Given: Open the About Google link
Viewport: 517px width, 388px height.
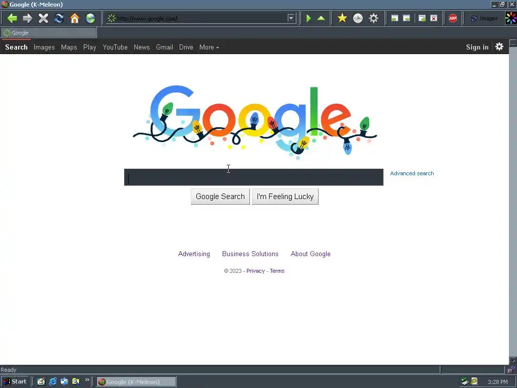Looking at the screenshot, I should click(311, 254).
